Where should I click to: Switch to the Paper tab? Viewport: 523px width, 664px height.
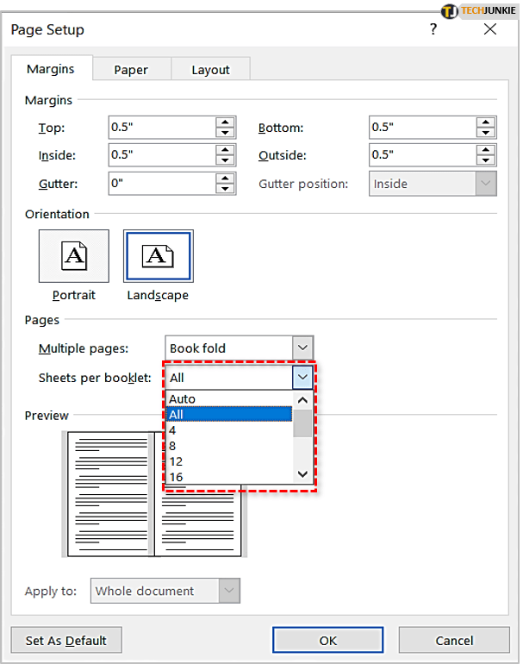click(131, 70)
